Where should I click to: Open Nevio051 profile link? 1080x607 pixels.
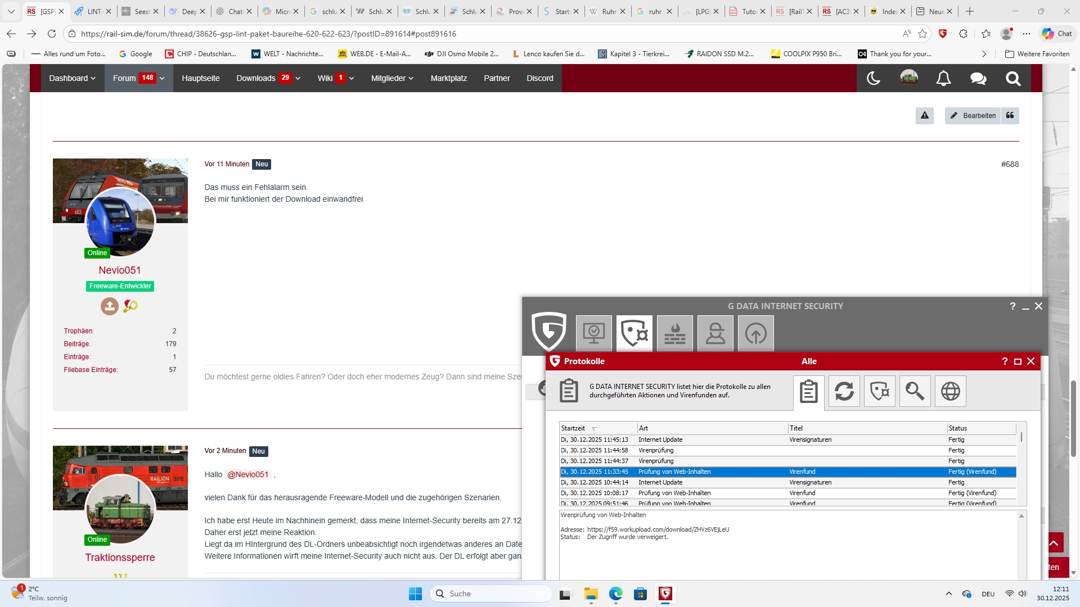(120, 270)
